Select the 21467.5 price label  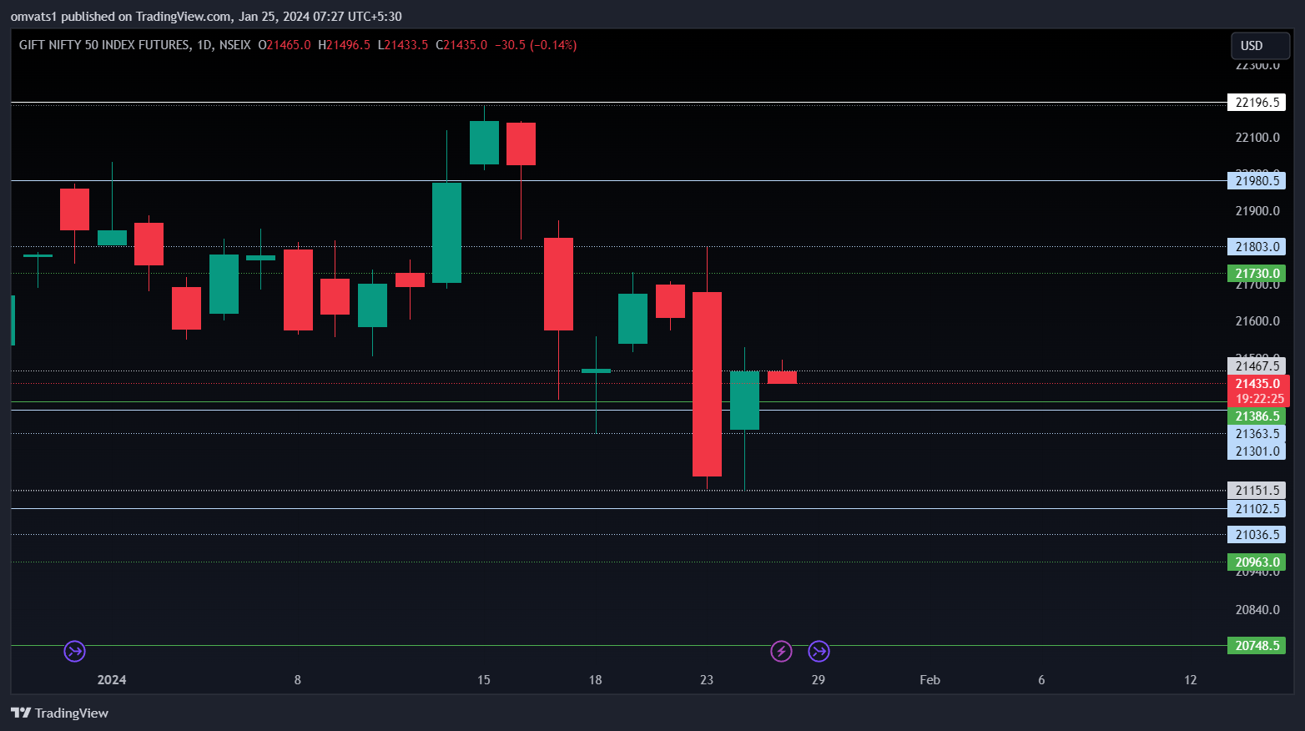1257,365
